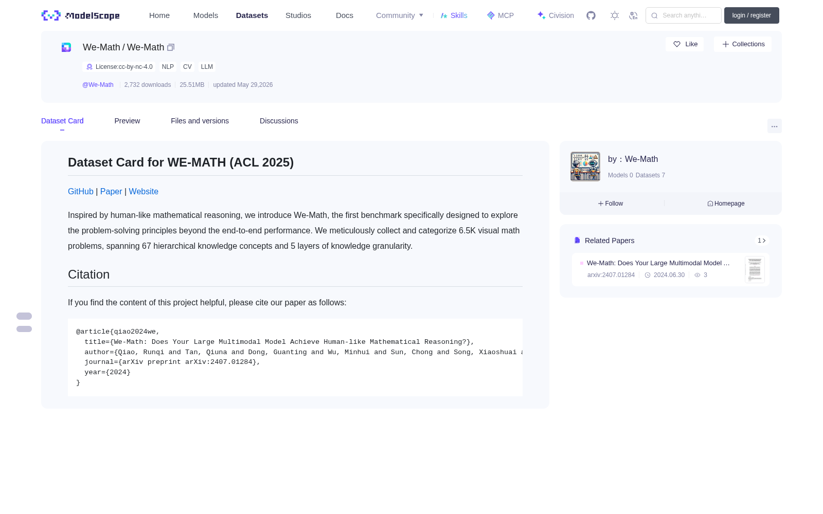Follow the We-Math organization
823x514 pixels.
[611, 204]
